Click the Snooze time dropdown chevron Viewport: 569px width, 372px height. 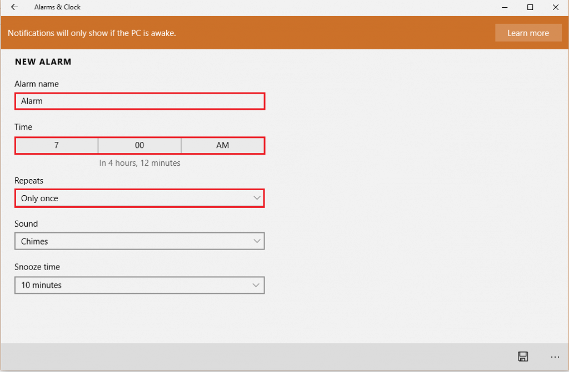(257, 285)
